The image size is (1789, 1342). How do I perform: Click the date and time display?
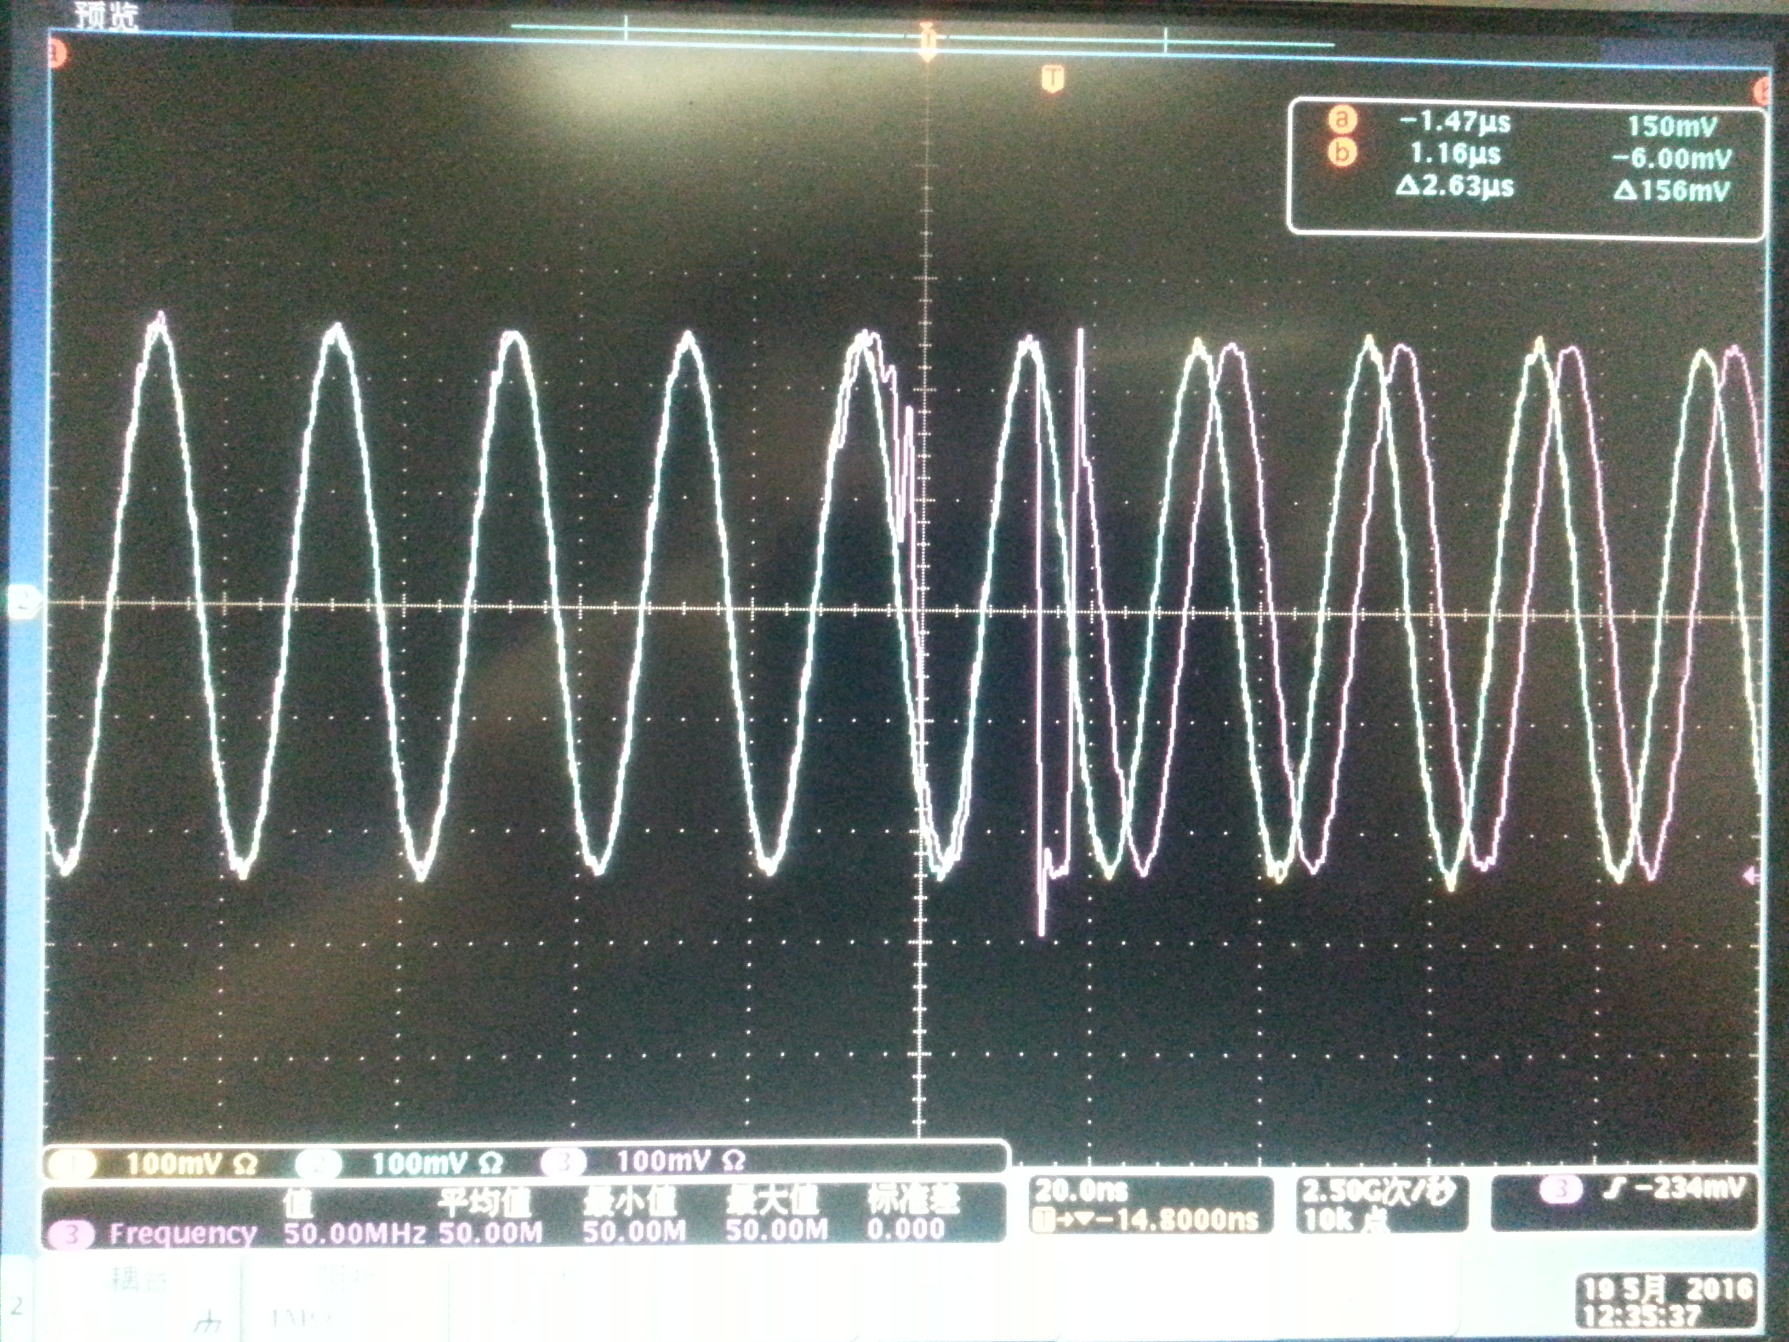[1668, 1301]
